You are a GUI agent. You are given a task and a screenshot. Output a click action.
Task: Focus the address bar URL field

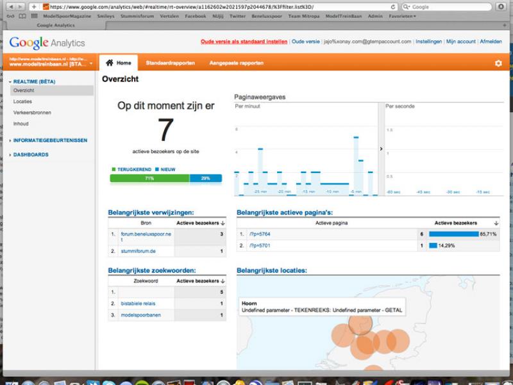click(x=219, y=7)
